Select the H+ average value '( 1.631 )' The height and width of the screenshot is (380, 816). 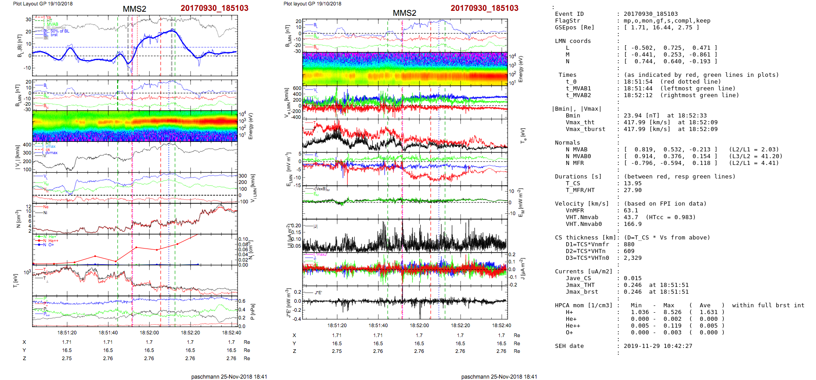707,312
